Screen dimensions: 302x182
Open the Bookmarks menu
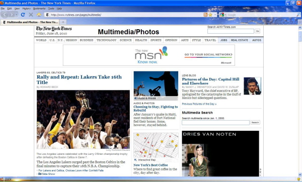tap(39, 9)
